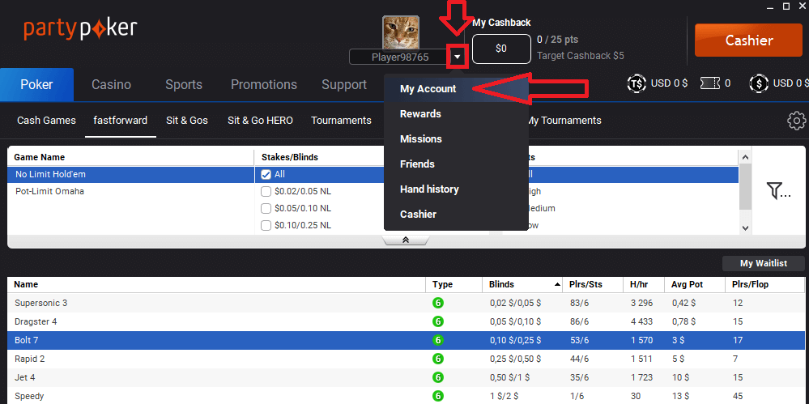The width and height of the screenshot is (809, 404).
Task: Click the tournament dollars T$ chip icon
Action: (637, 83)
